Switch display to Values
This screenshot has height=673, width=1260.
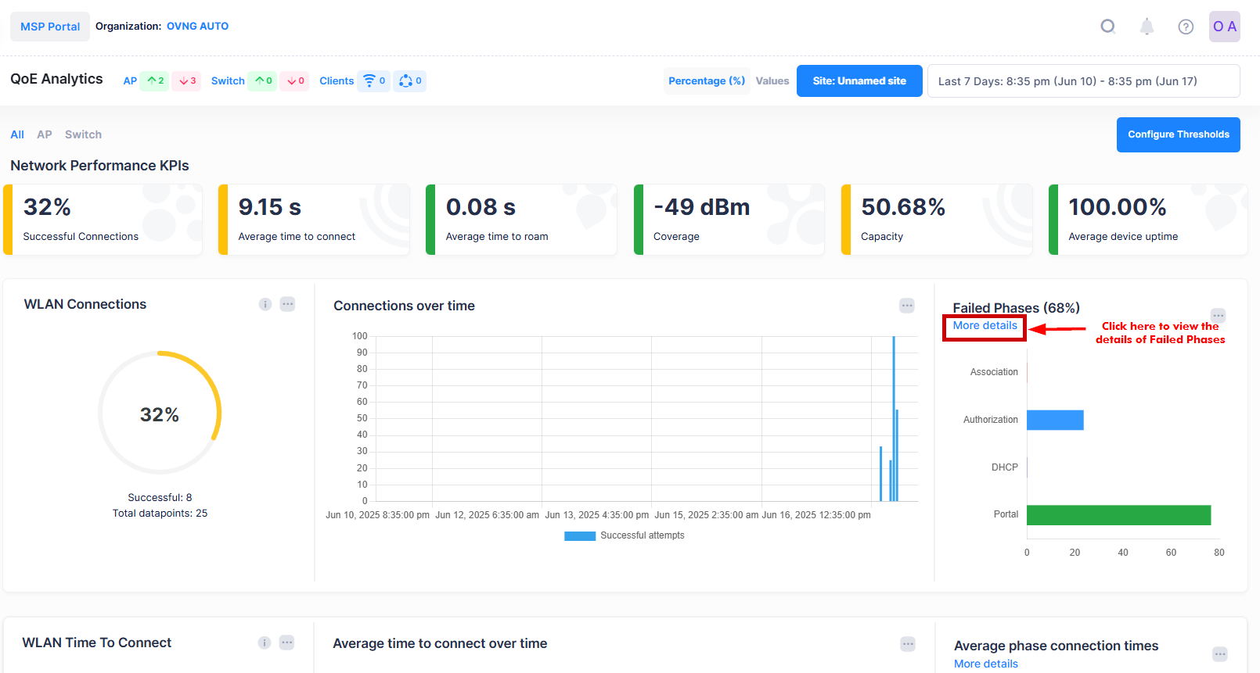point(772,81)
